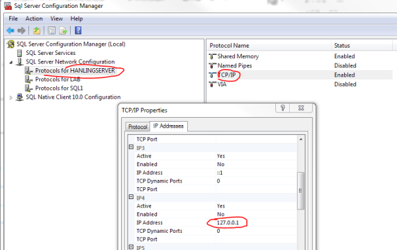
Task: Select the Protocols for SQL1 tree item
Action: click(59, 89)
